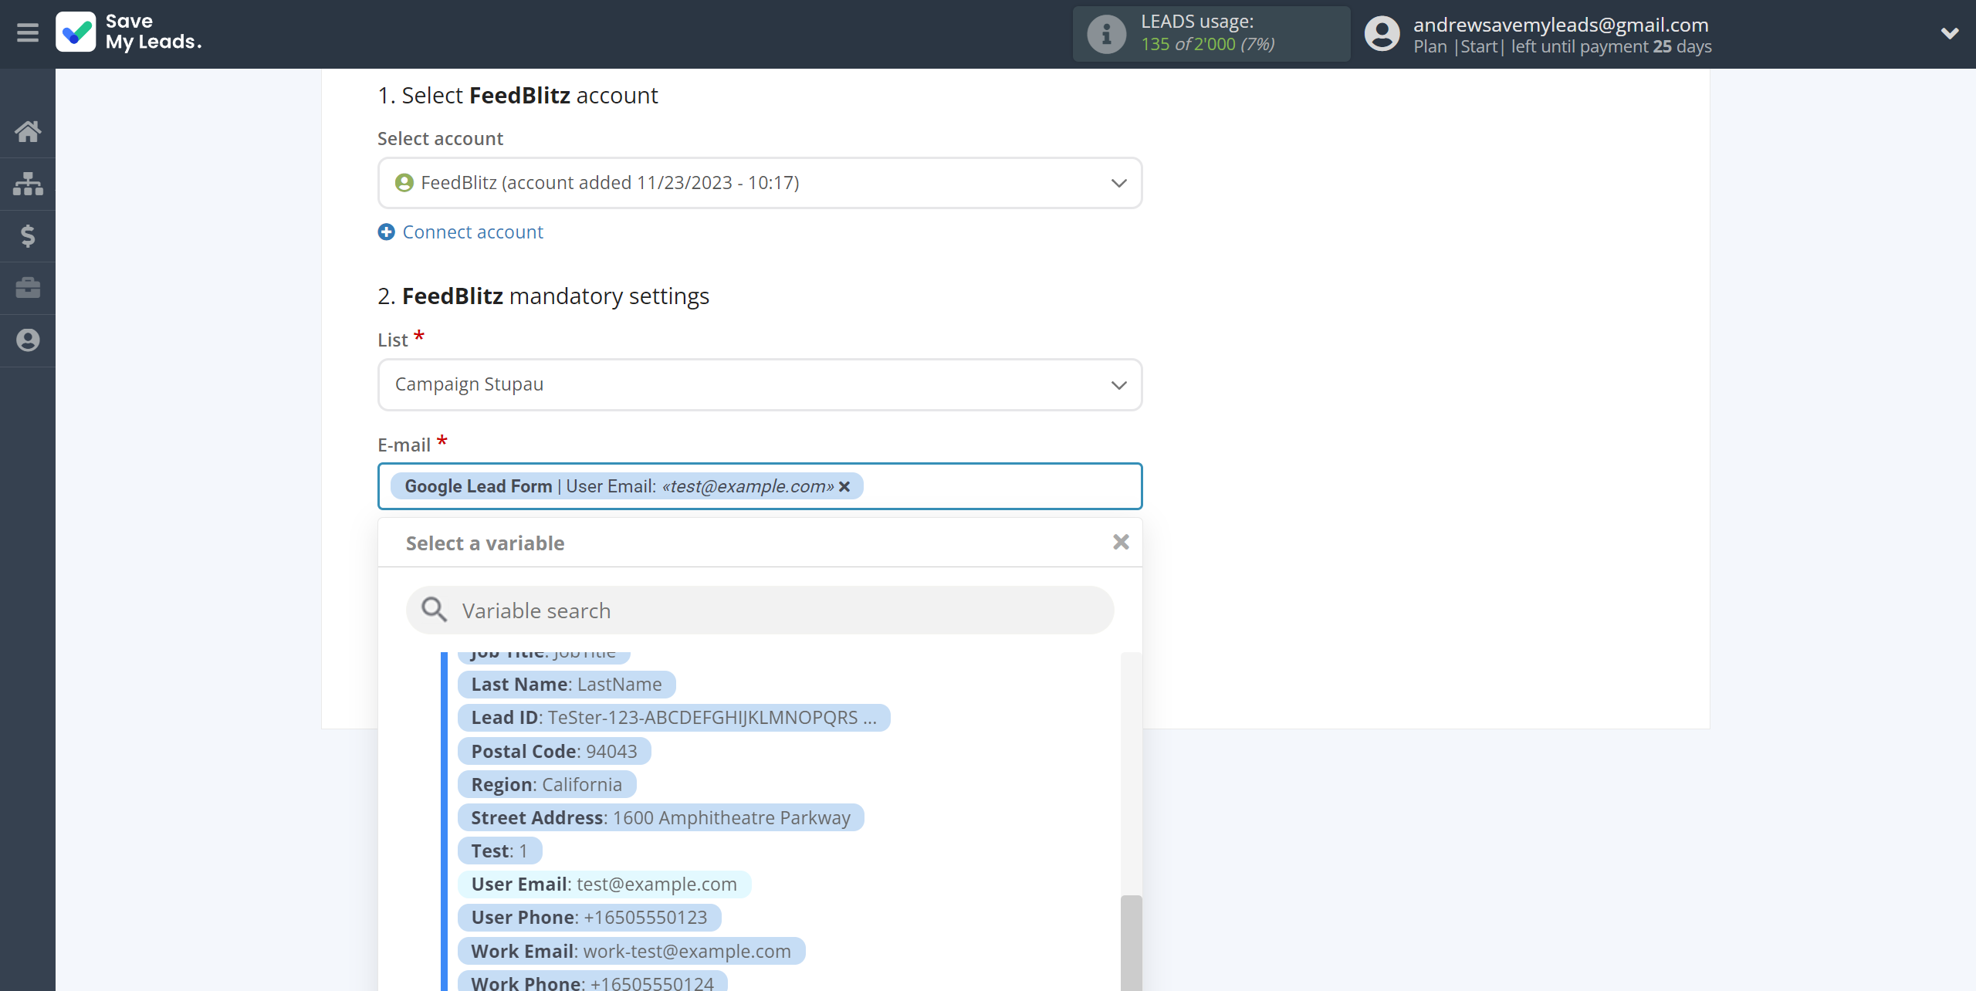This screenshot has width=1976, height=991.
Task: Click the account email andrewsavemyleads@gmail.com
Action: 1561,24
